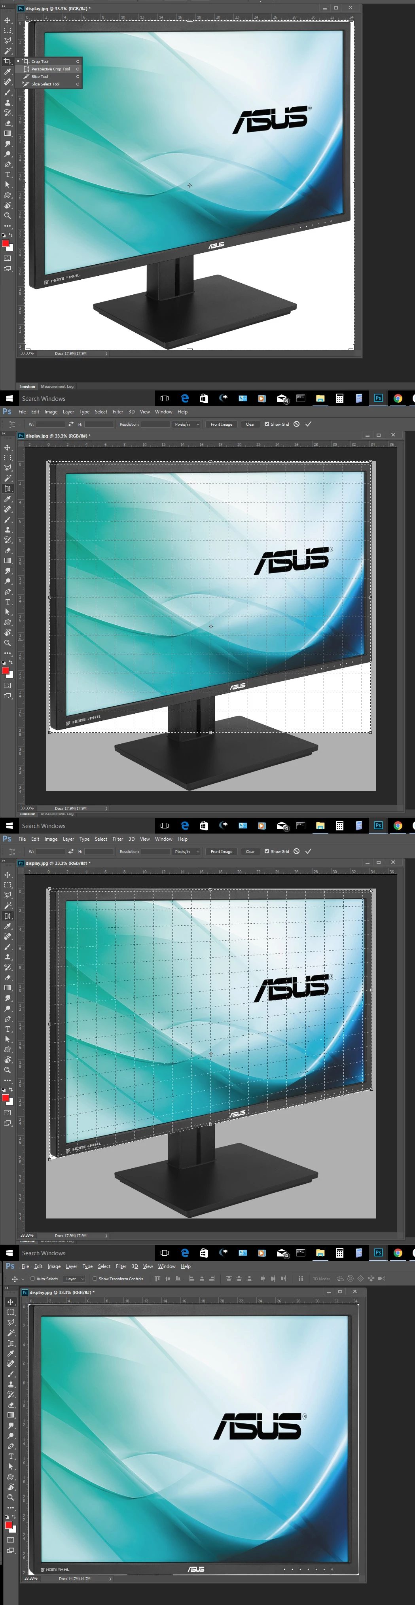The image size is (415, 1605).
Task: Select Move tool in the flyout-open window
Action: point(8,21)
